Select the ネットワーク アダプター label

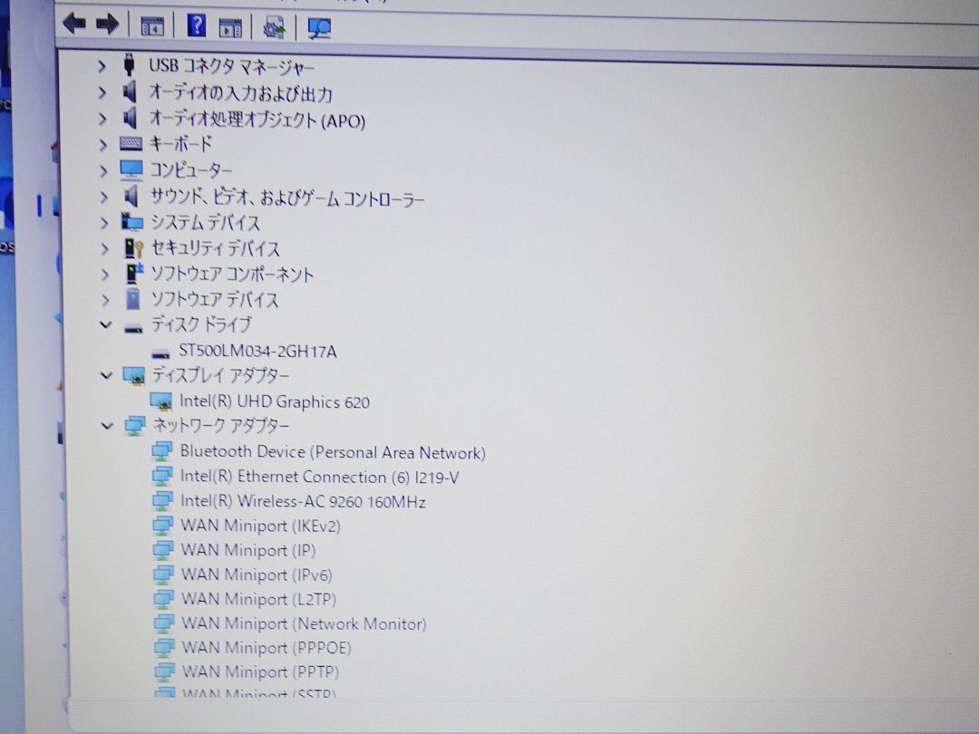tap(221, 426)
